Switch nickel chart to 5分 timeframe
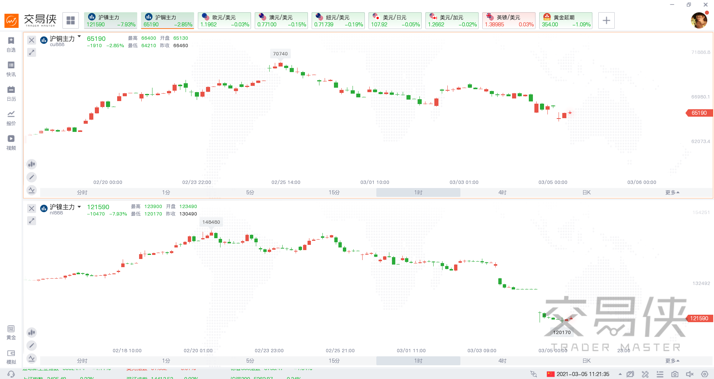Image resolution: width=714 pixels, height=379 pixels. tap(250, 361)
